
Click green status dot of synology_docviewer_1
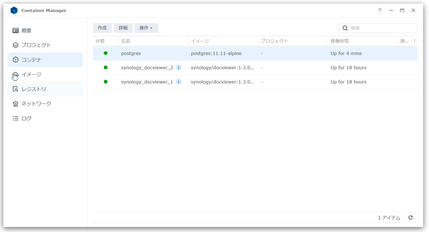105,82
